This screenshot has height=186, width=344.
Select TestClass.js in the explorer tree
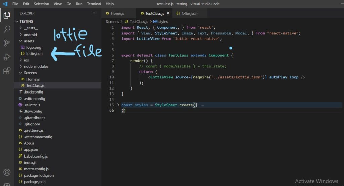(58, 85)
